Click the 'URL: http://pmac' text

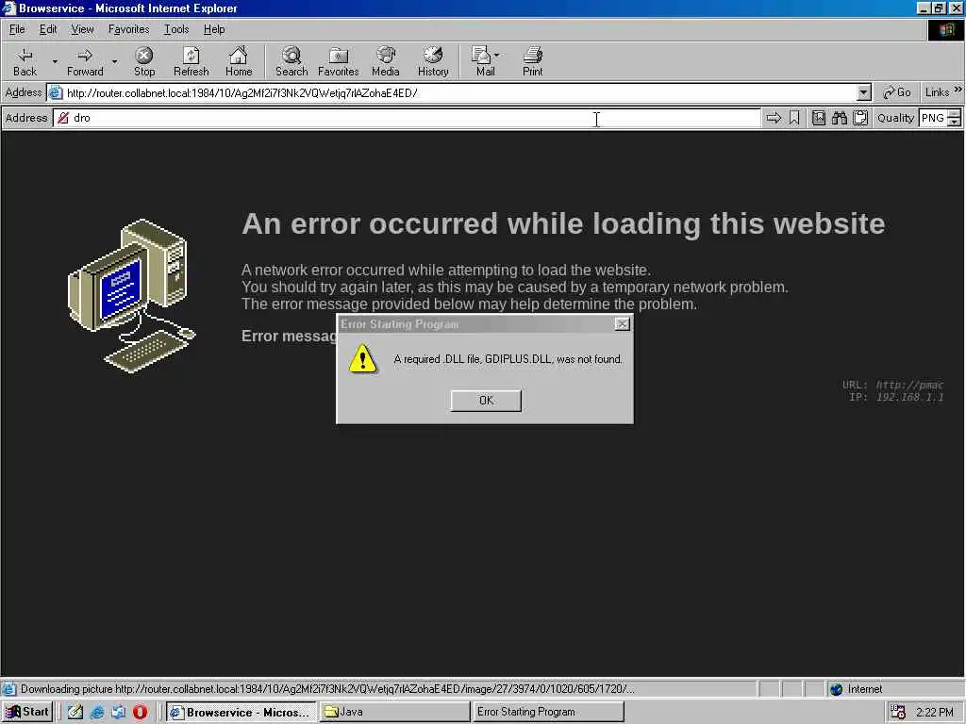(x=892, y=385)
